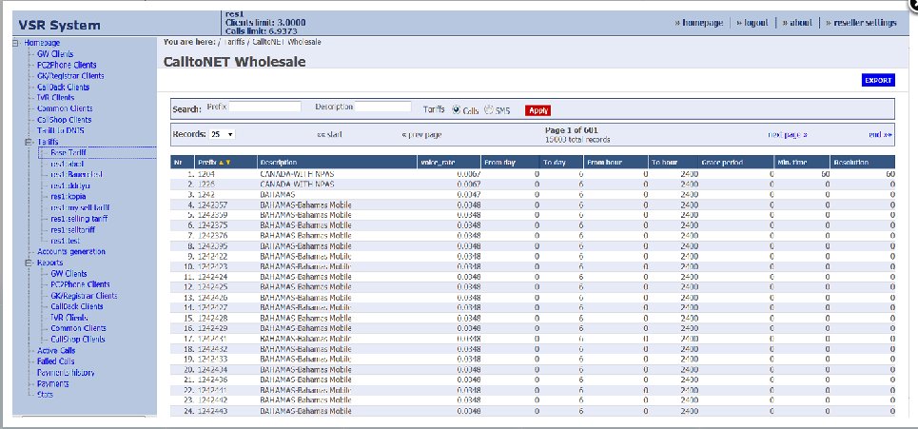
Task: Export tariff with the EXPORT button
Action: point(878,81)
